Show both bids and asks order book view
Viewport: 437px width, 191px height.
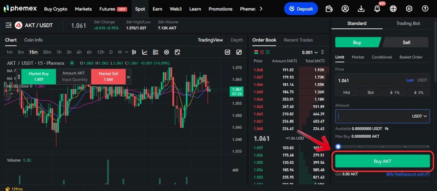coord(256,52)
